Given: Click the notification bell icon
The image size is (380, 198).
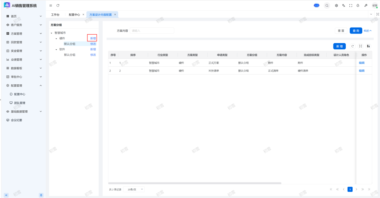Looking at the screenshot, I should click(x=358, y=5).
